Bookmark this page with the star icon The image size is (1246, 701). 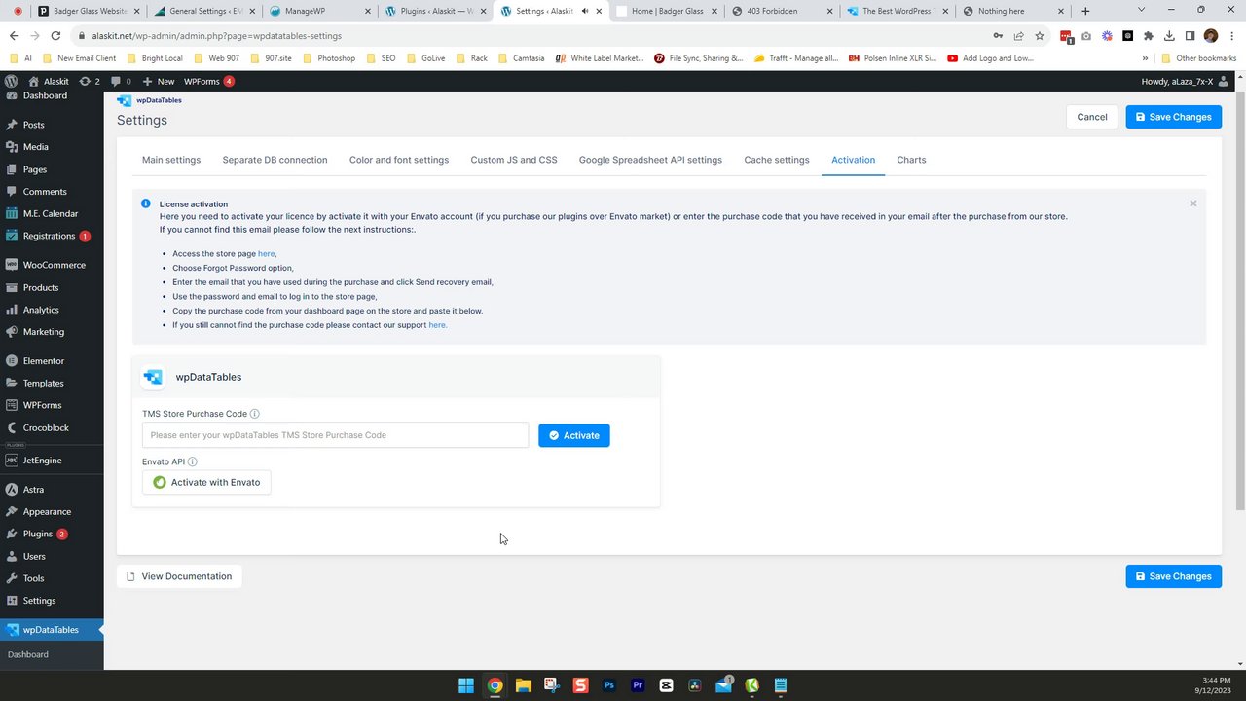coord(1040,35)
